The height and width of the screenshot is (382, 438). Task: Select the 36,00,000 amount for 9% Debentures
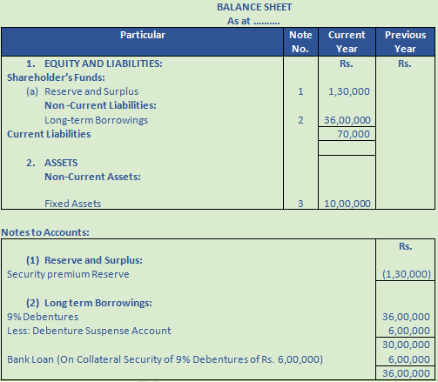pyautogui.click(x=406, y=317)
